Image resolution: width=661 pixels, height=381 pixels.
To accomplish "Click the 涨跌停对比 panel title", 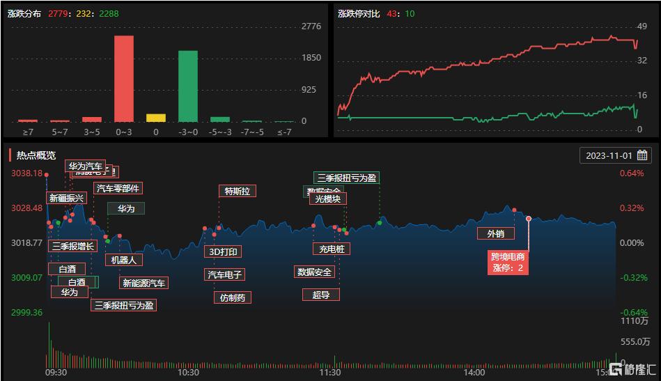I will point(359,13).
